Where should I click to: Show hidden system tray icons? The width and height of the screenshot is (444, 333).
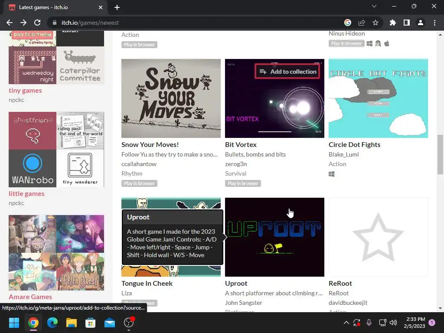(346, 323)
